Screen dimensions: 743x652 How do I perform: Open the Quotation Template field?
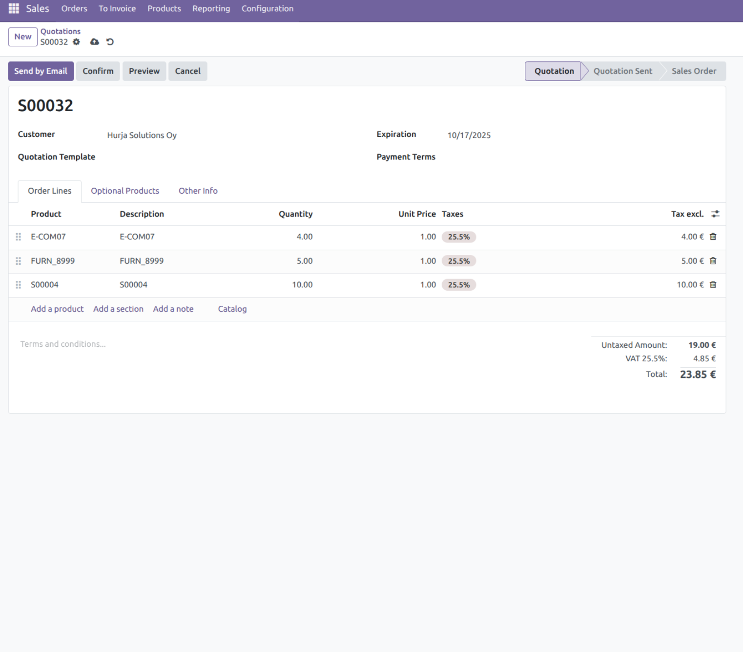(233, 157)
